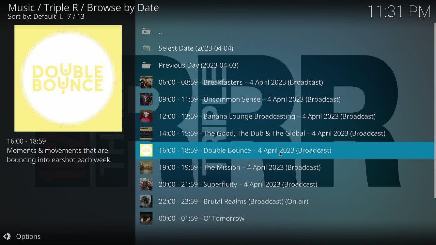
Task: Select the O' Tomorrow 00:00 entry
Action: pos(201,218)
